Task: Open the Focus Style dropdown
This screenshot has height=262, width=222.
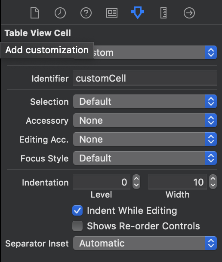Action: click(x=145, y=158)
